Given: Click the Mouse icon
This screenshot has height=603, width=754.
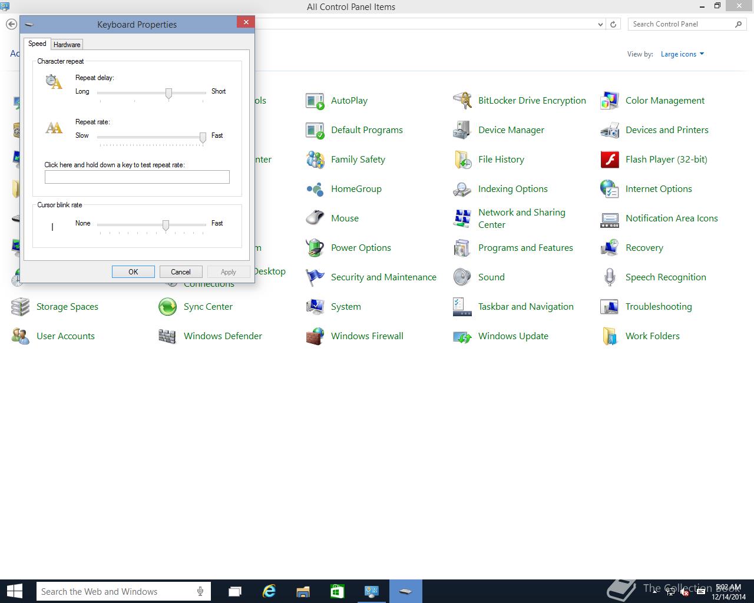Looking at the screenshot, I should (x=315, y=218).
